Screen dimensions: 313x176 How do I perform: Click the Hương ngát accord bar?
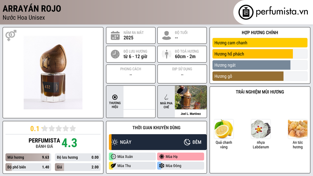click(260, 65)
